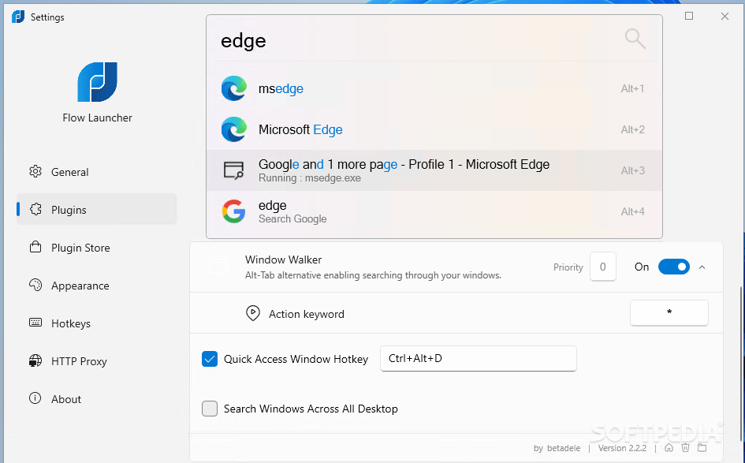Uncheck Quick Access Window Hotkey checkbox
This screenshot has width=745, height=463.
coord(210,359)
